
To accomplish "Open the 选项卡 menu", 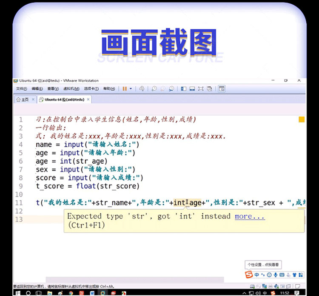I will coord(91,89).
